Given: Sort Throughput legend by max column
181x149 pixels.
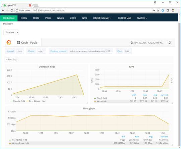Looking at the screenshot, I should click(x=137, y=137).
